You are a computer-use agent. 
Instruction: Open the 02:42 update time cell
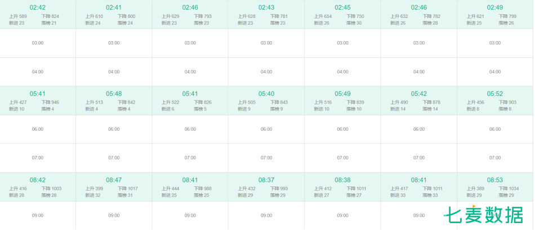pyautogui.click(x=38, y=14)
